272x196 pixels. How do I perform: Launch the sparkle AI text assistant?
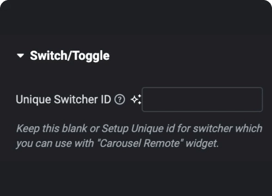point(136,100)
